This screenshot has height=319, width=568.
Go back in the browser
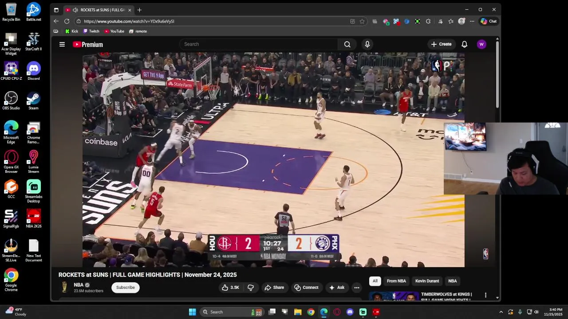(x=56, y=21)
